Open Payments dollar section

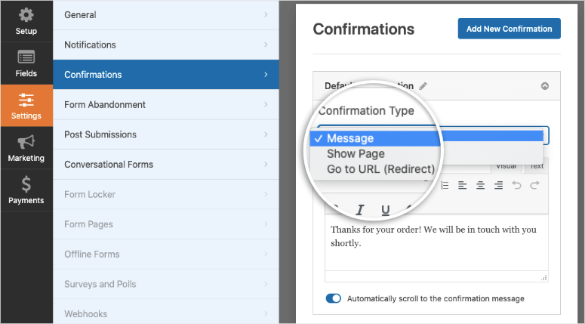pyautogui.click(x=26, y=190)
